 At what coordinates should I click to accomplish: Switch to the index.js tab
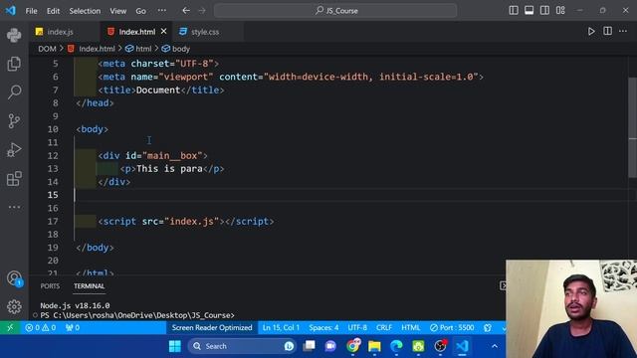click(x=60, y=32)
